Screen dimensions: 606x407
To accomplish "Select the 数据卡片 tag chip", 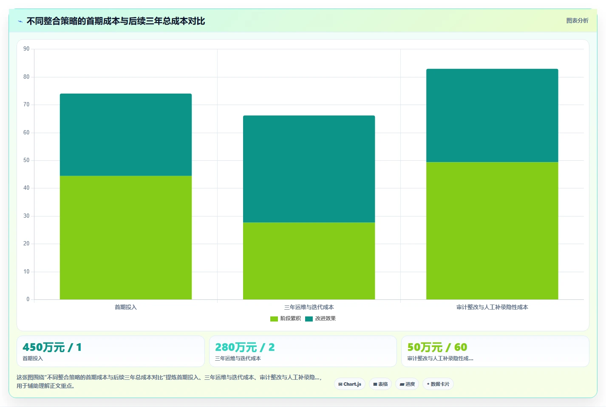I will (x=438, y=384).
